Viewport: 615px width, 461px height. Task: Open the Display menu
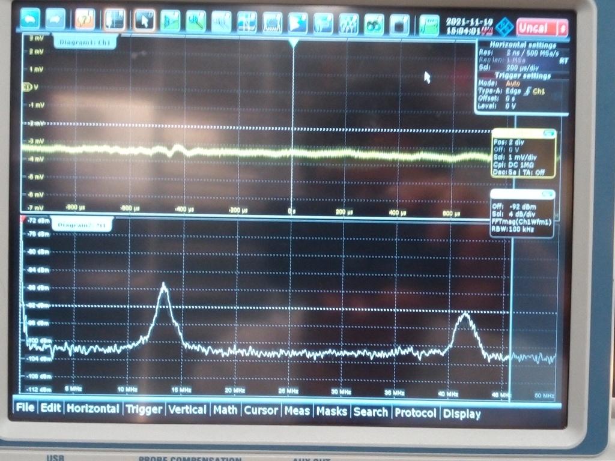[x=462, y=414]
